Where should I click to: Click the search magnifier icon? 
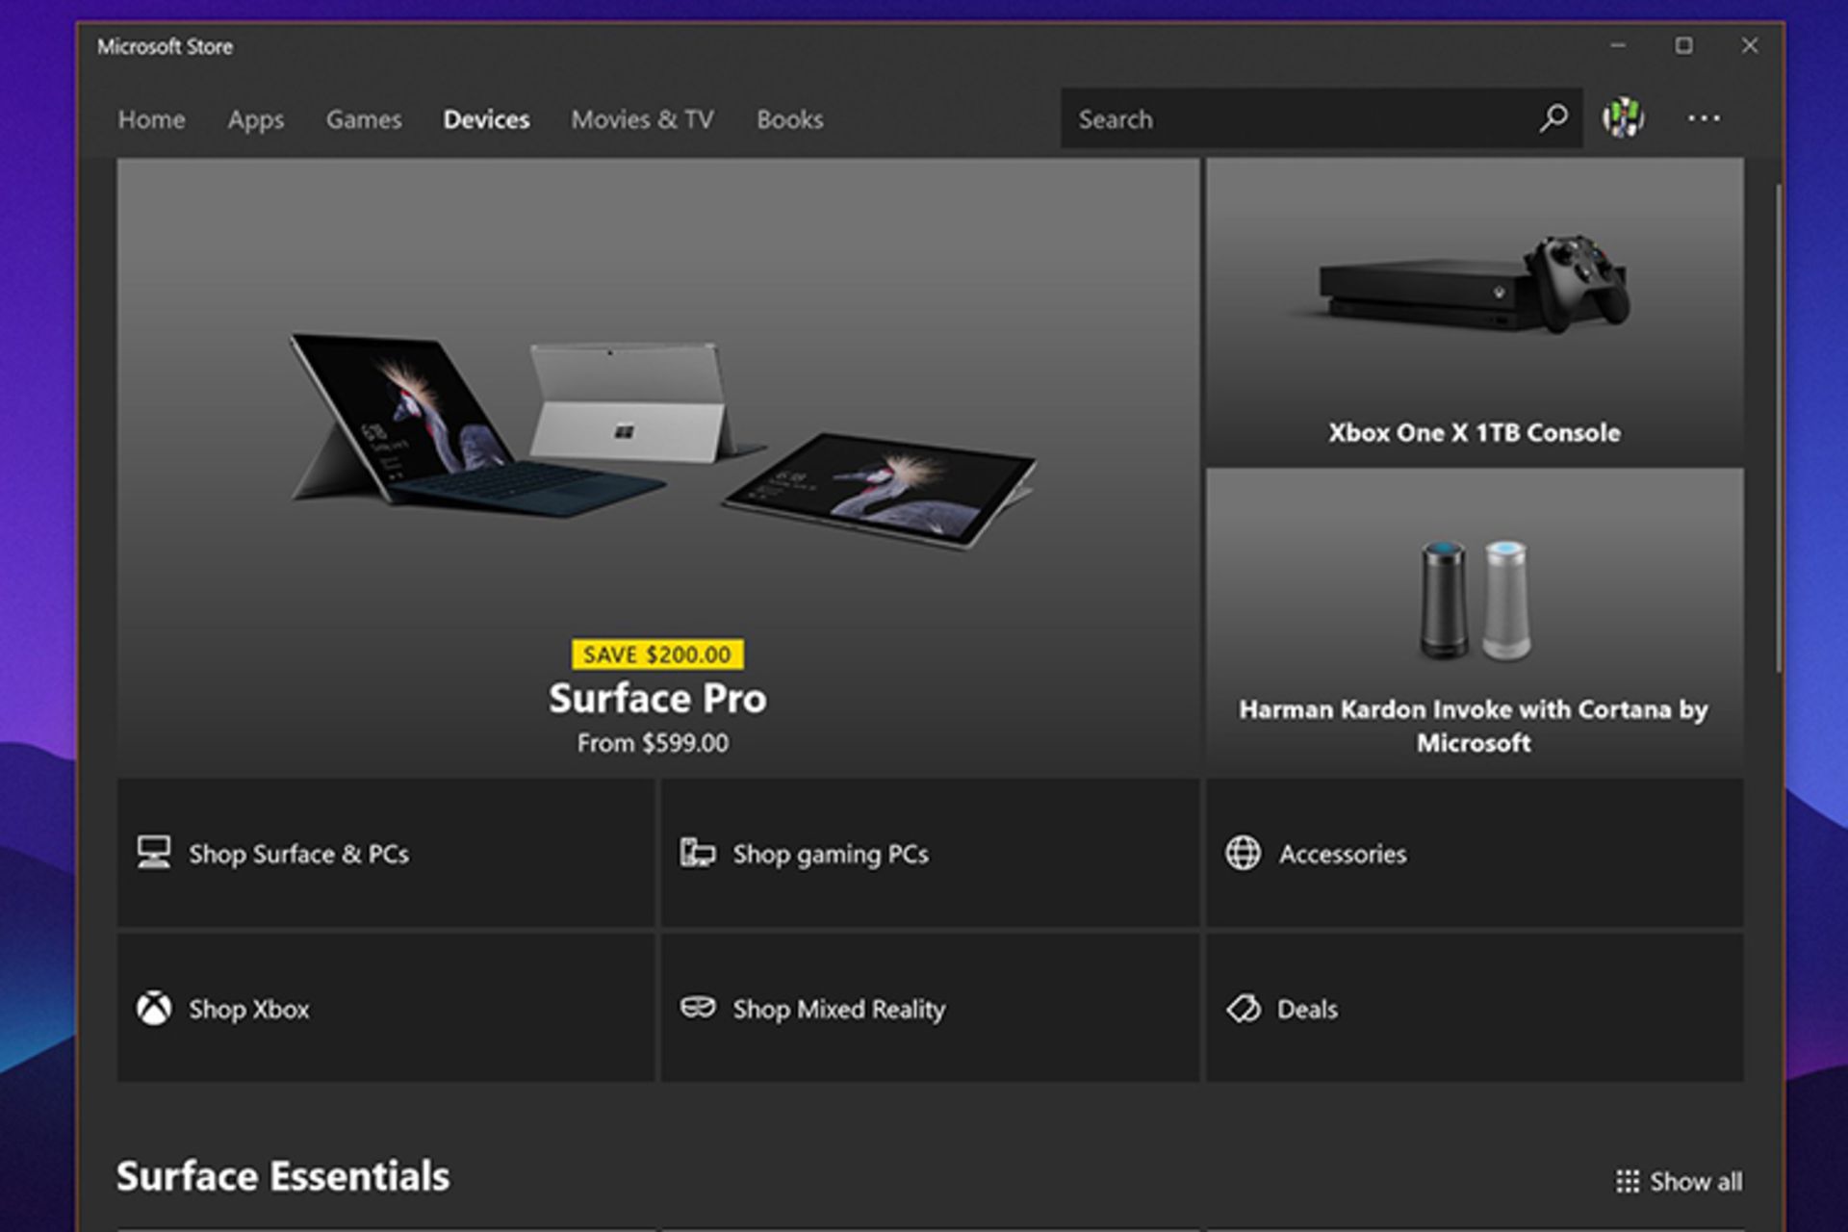coord(1553,118)
